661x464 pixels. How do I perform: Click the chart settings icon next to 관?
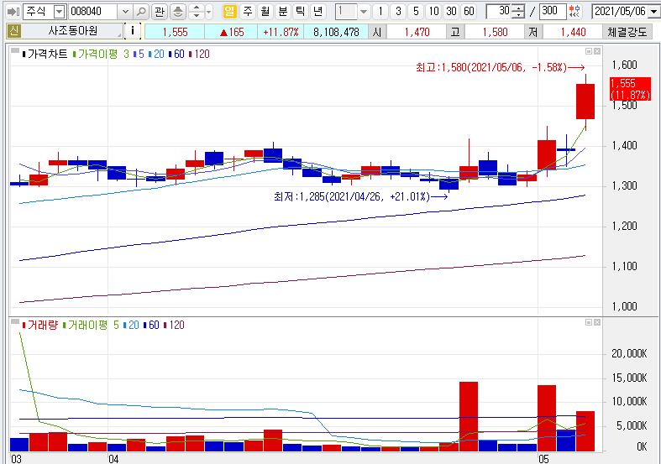[x=178, y=12]
